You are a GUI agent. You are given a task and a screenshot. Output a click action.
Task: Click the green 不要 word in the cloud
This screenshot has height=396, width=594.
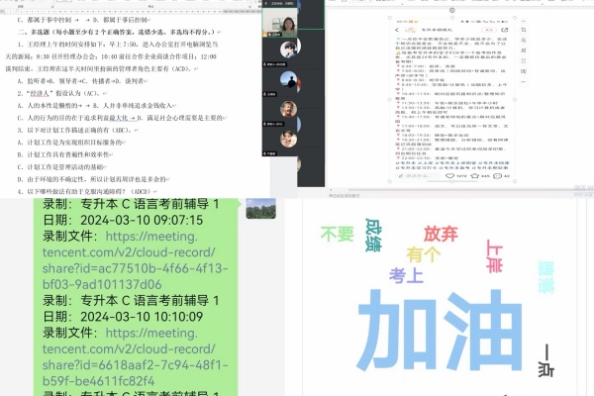click(337, 234)
